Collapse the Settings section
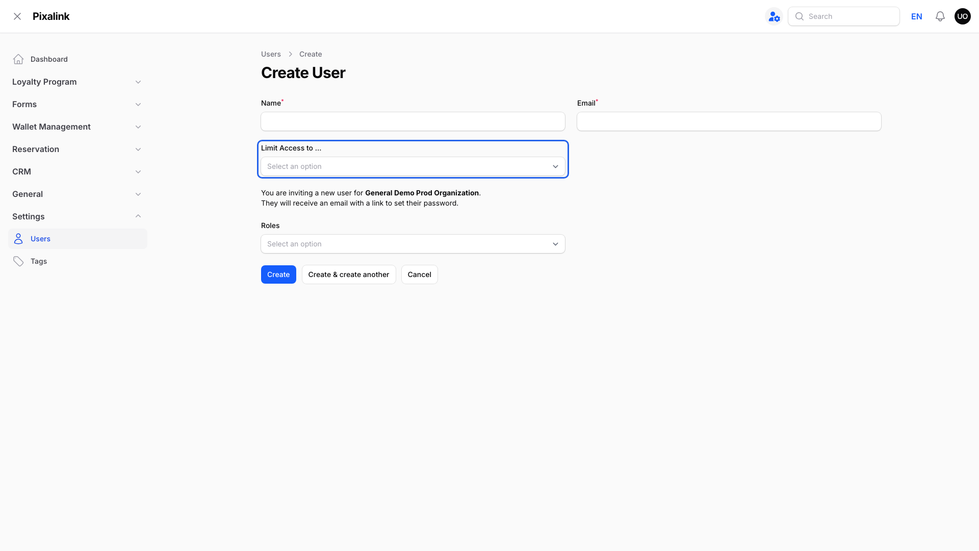This screenshot has width=979, height=551. pyautogui.click(x=78, y=216)
